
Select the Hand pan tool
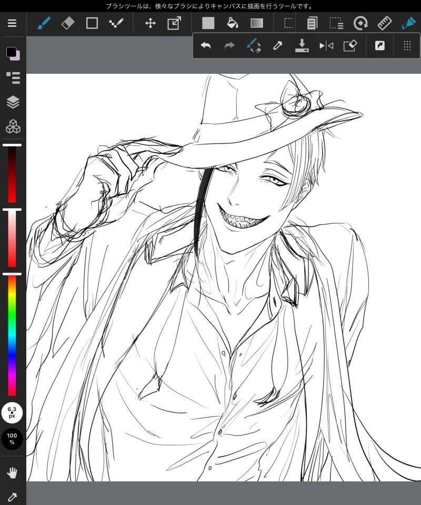[12, 473]
